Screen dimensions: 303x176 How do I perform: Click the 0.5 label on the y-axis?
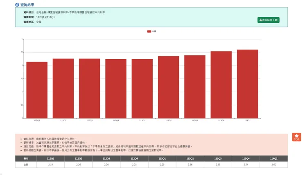coord(22,105)
